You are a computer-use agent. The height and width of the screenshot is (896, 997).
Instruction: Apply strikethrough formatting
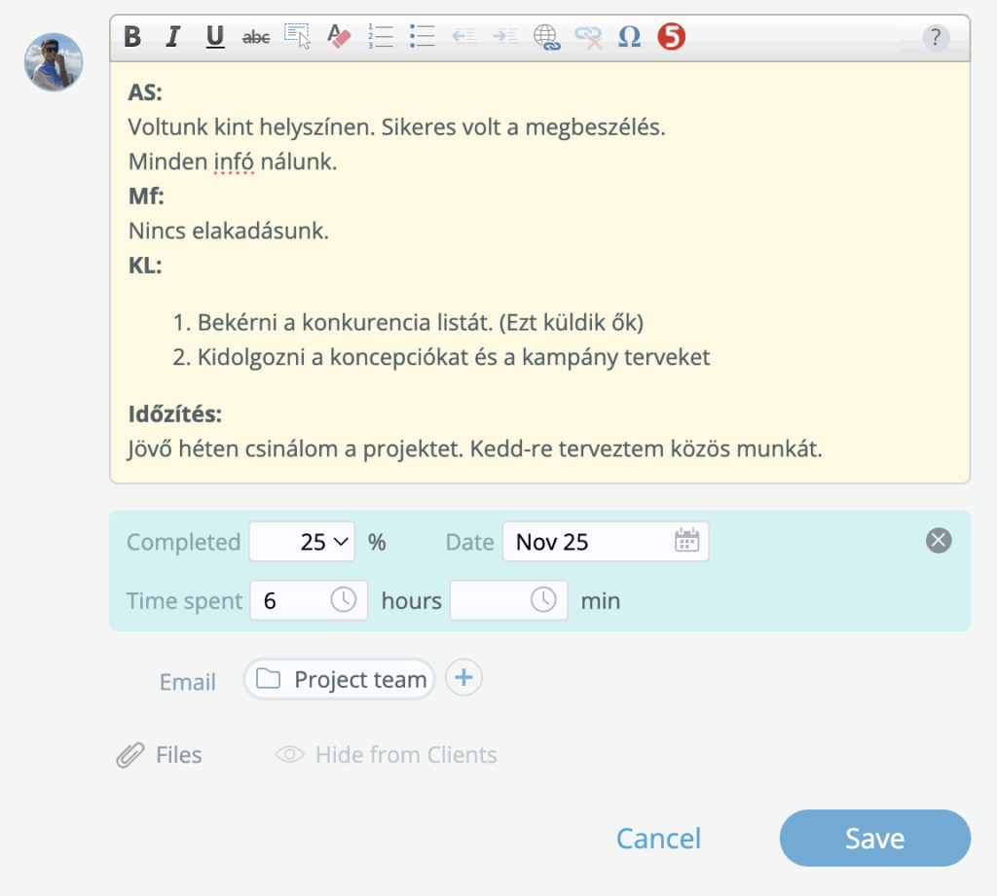(256, 37)
